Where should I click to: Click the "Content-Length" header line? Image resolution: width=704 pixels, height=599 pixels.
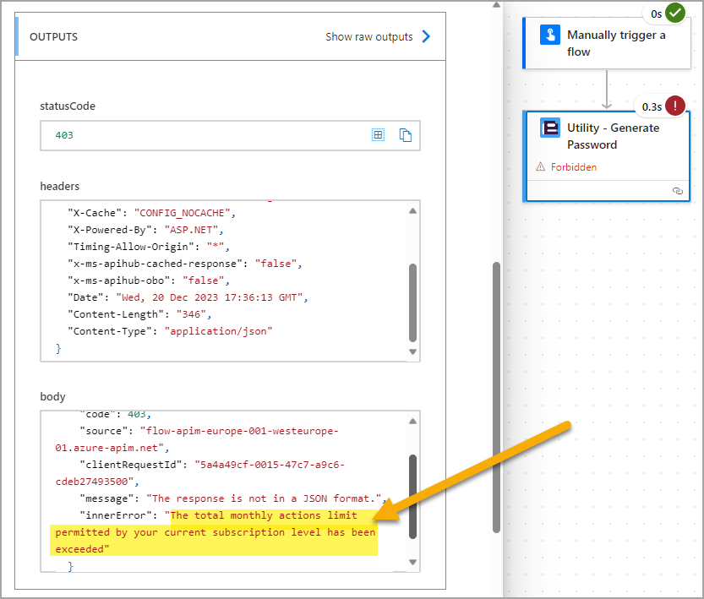tap(139, 314)
